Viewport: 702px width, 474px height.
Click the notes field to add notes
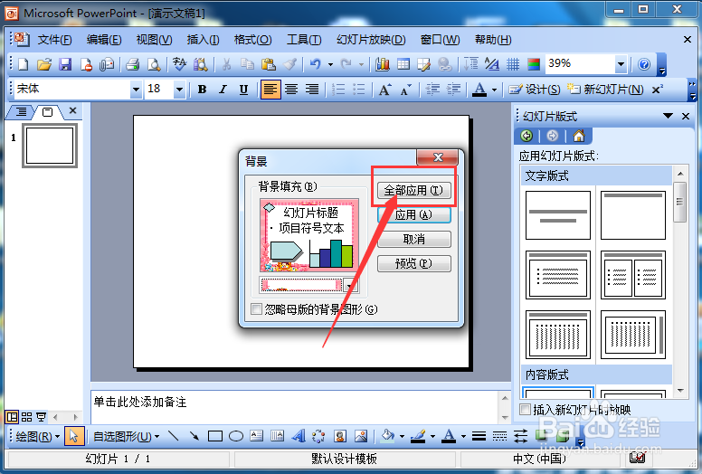pyautogui.click(x=296, y=406)
